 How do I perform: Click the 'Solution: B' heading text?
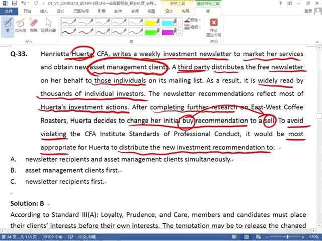27,203
